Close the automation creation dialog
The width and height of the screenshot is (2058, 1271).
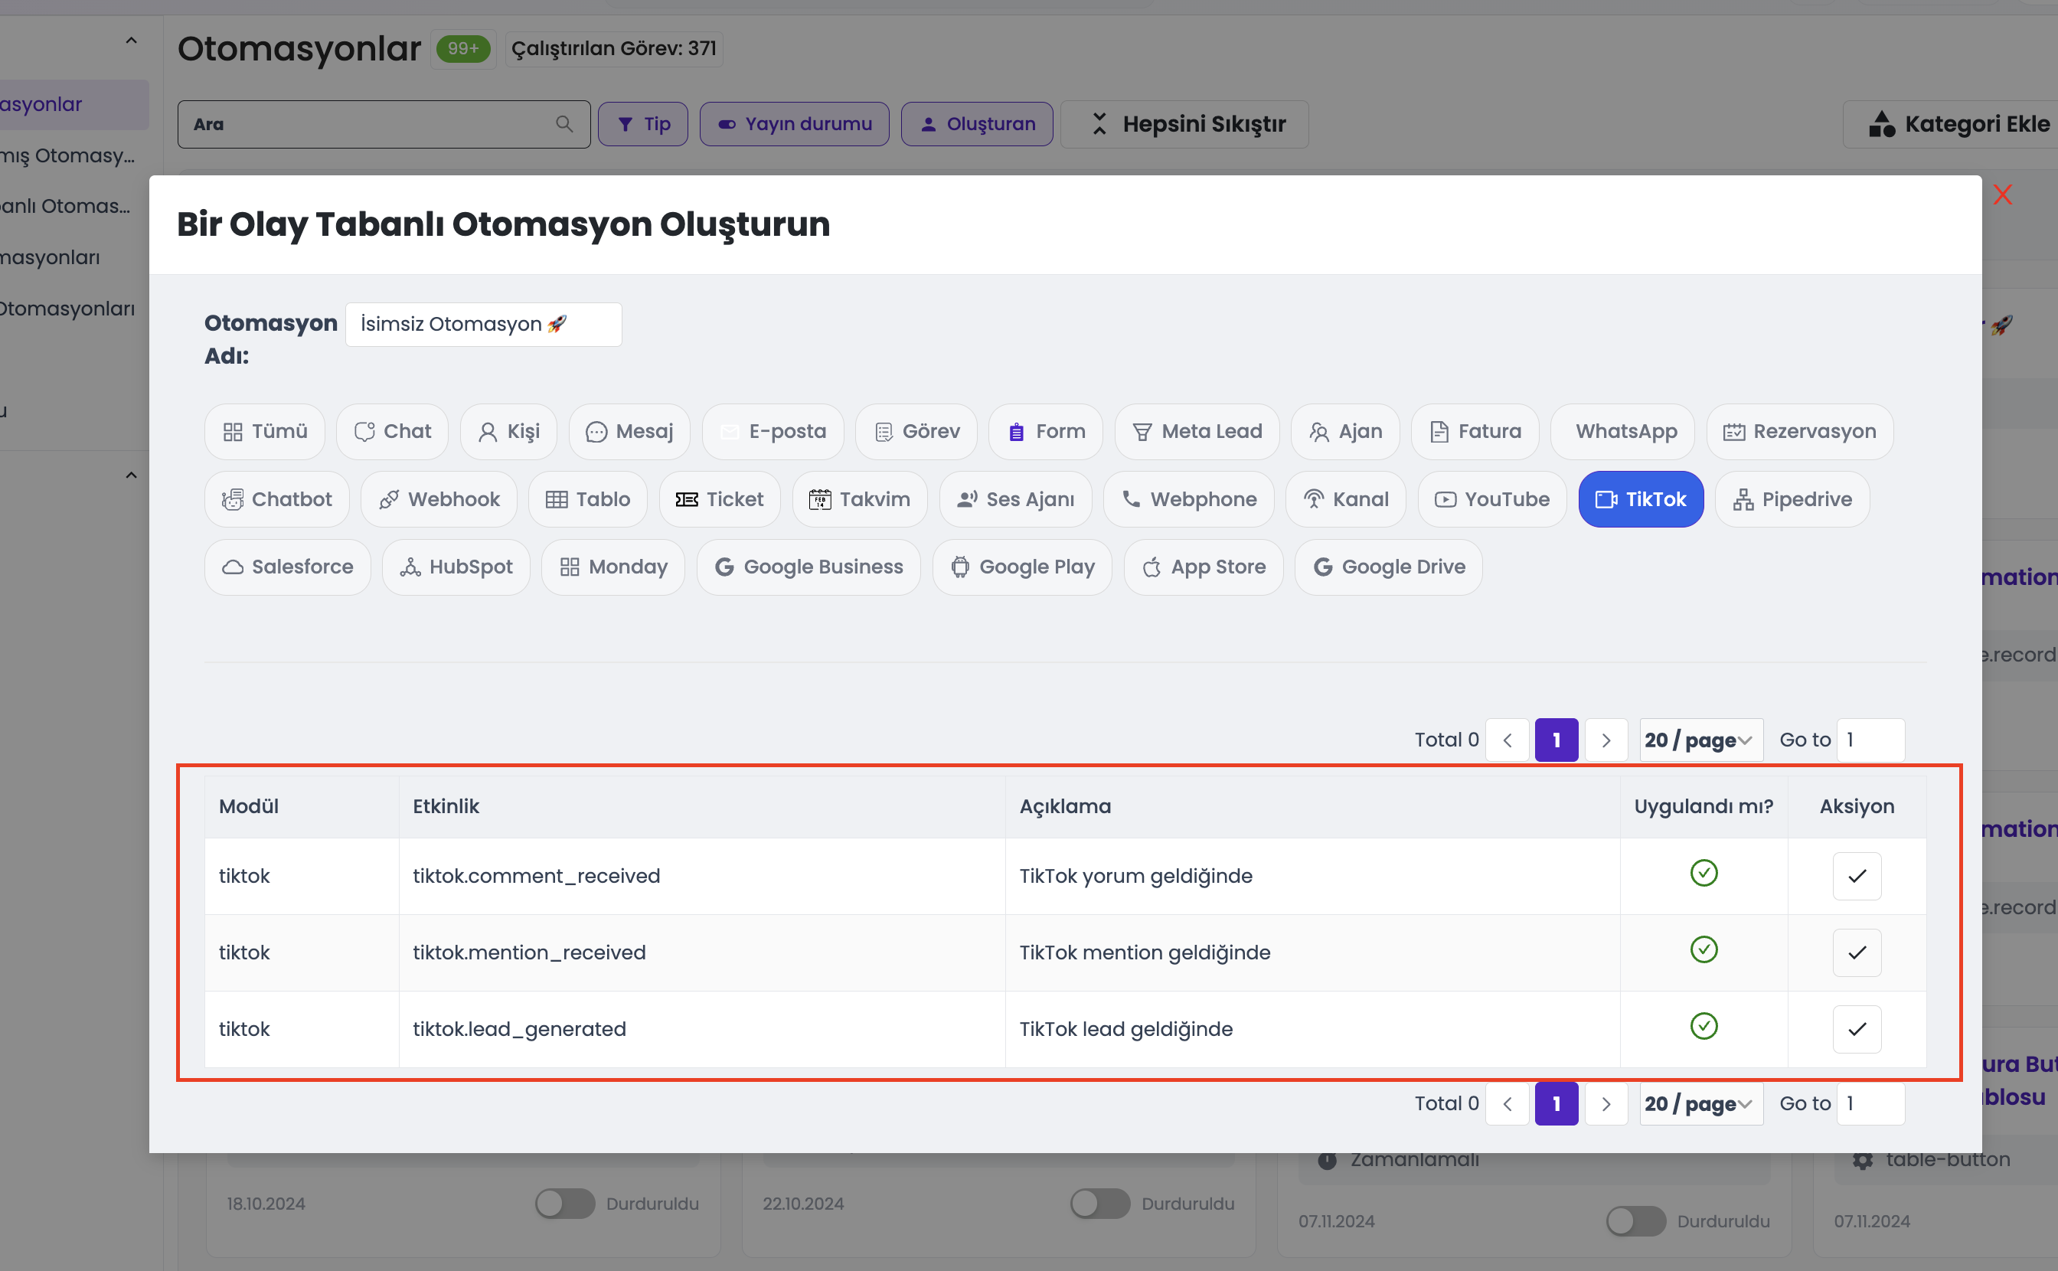[x=2003, y=195]
